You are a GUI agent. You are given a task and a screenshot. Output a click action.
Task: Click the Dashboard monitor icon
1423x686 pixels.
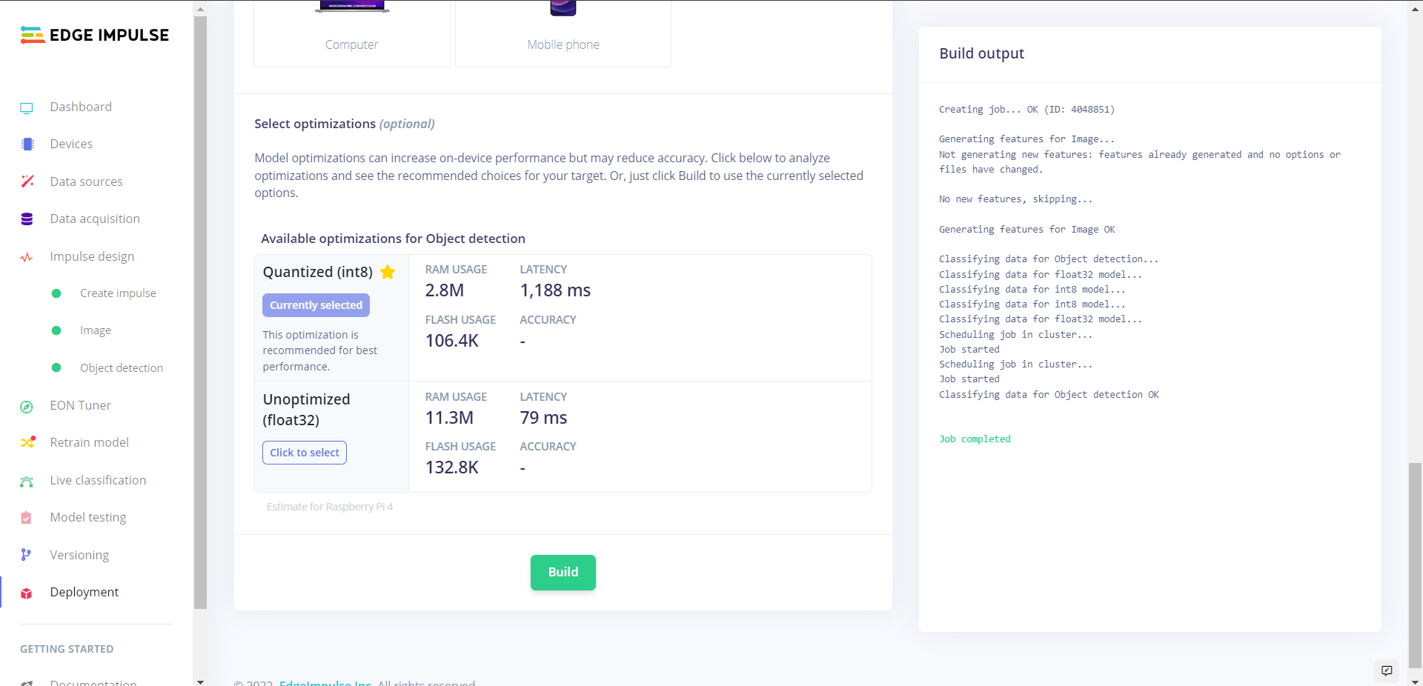tap(27, 108)
